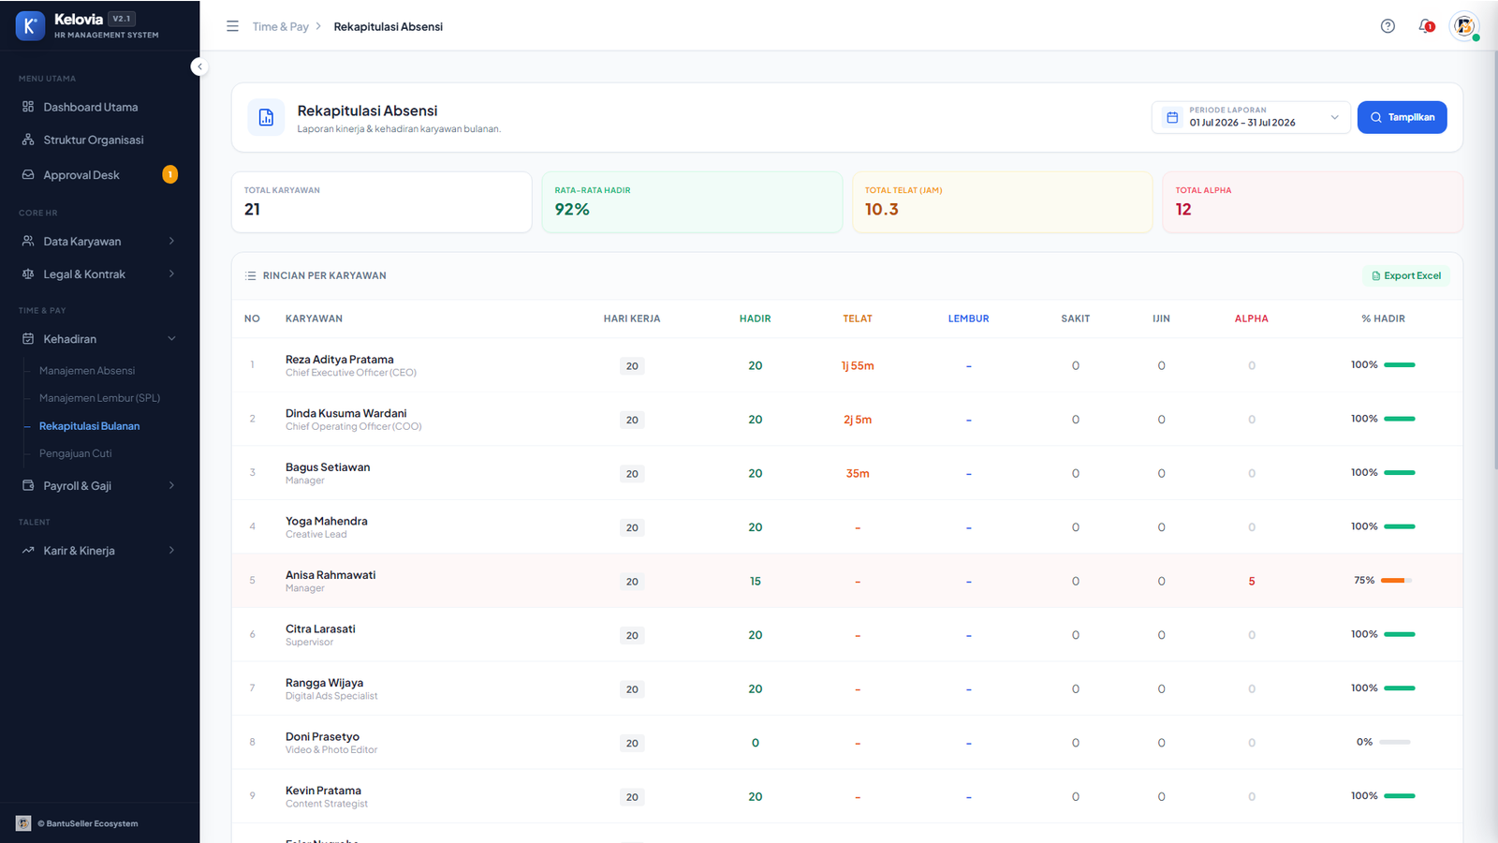Click Reza Aditya Pratama's late time 1j 55m
This screenshot has width=1498, height=843.
[x=858, y=366]
